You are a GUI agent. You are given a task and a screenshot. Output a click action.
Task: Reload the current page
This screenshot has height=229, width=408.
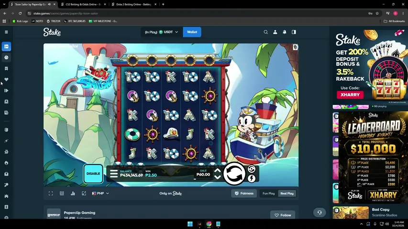click(20, 13)
